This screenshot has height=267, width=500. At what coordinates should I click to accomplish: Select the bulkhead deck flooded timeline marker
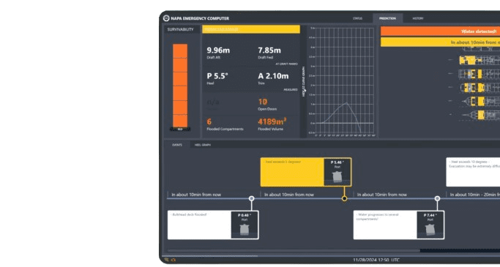(x=251, y=198)
